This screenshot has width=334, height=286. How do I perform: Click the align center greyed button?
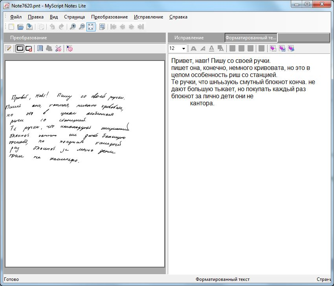point(241,49)
